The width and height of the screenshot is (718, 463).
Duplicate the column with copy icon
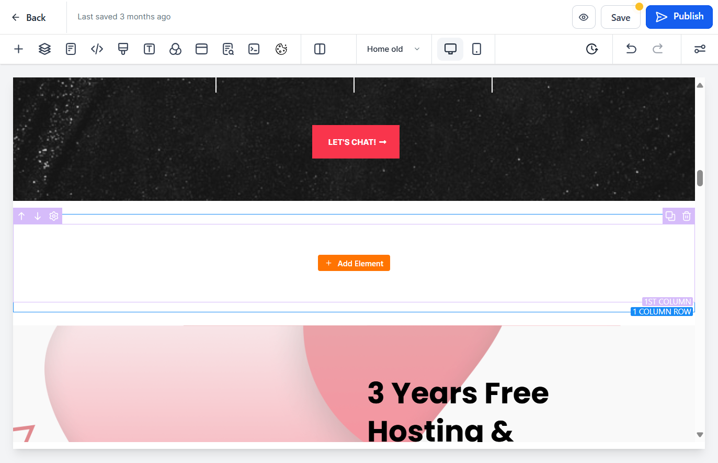pyautogui.click(x=670, y=216)
